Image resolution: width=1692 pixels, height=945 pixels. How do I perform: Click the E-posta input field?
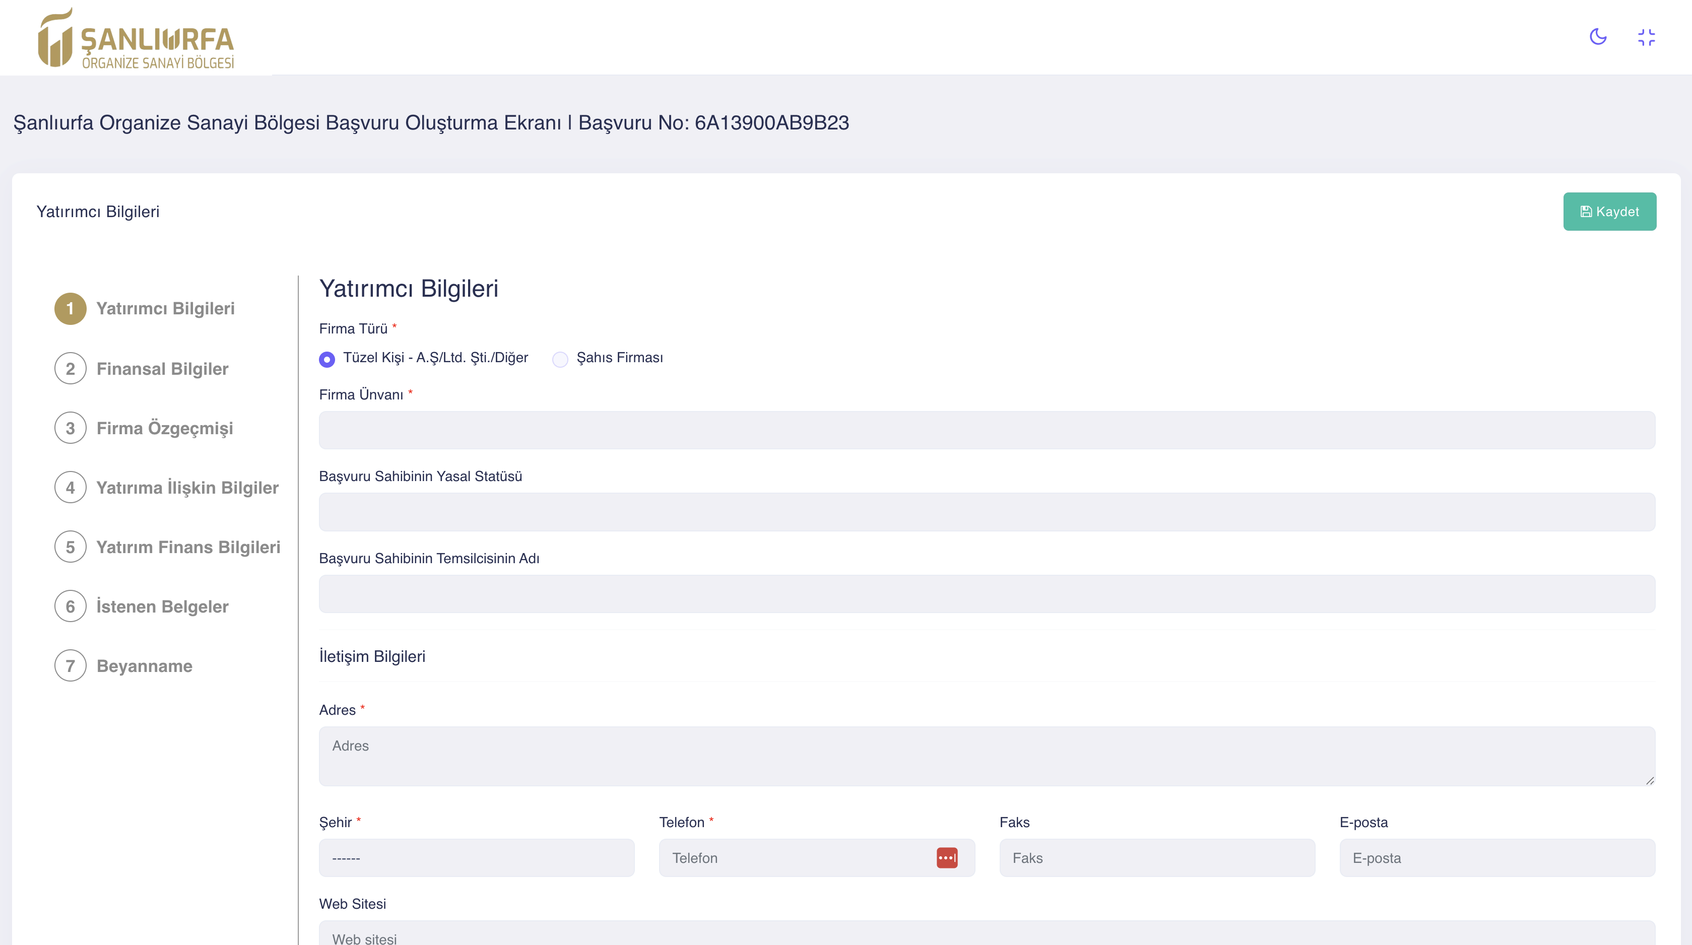[1497, 858]
